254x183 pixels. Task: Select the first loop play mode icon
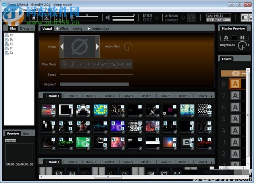tap(64, 64)
